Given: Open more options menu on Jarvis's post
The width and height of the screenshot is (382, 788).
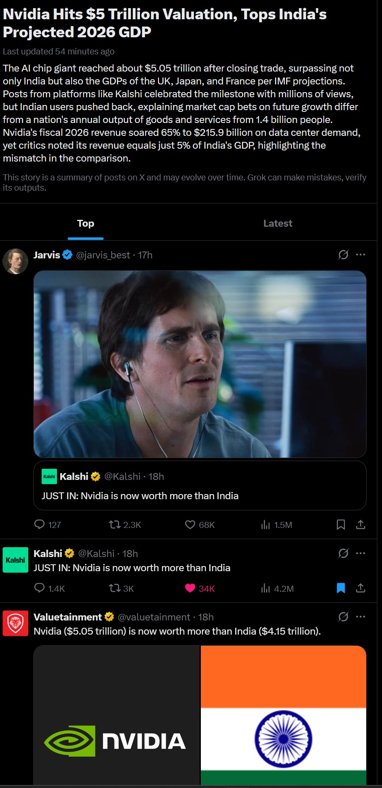Looking at the screenshot, I should [x=361, y=255].
